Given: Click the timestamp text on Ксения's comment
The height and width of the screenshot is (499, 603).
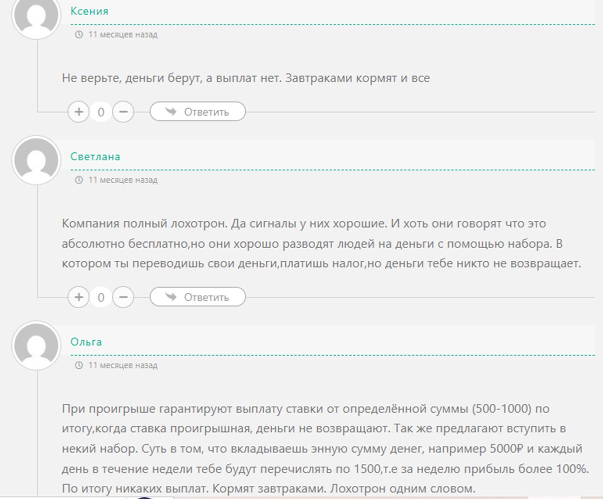Looking at the screenshot, I should [123, 35].
